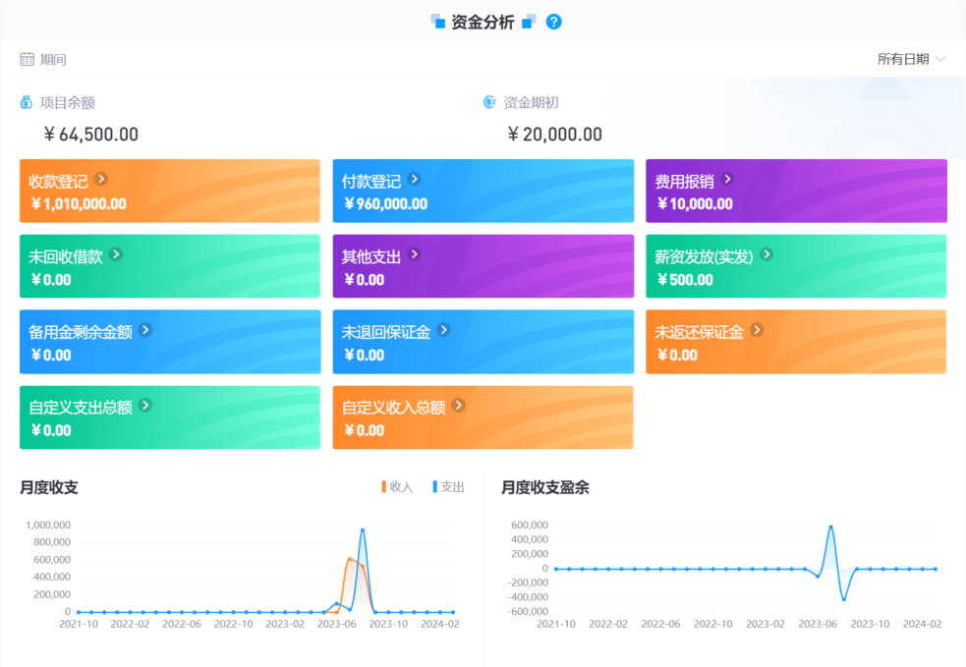Select the 月度收支盈余 chart section header
The height and width of the screenshot is (667, 966).
[545, 486]
